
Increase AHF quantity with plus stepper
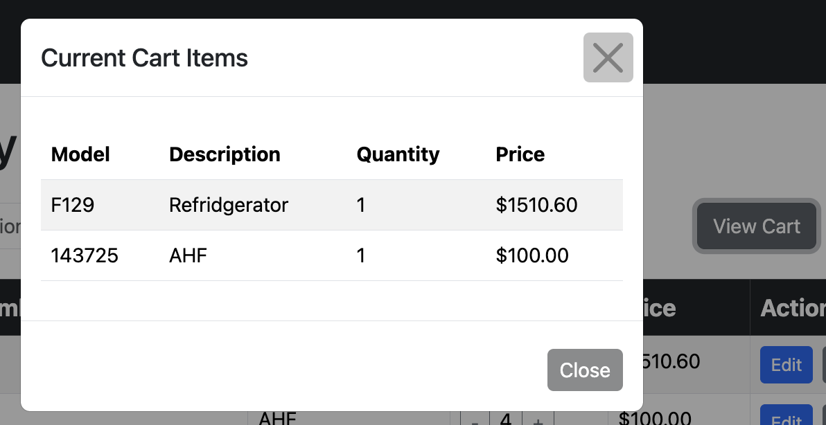pyautogui.click(x=538, y=419)
